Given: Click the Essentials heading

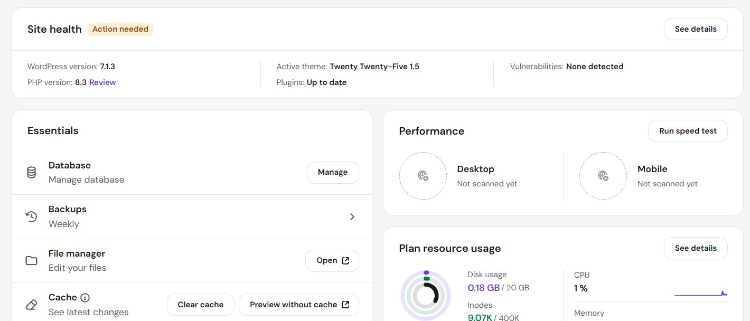Looking at the screenshot, I should click(x=53, y=130).
